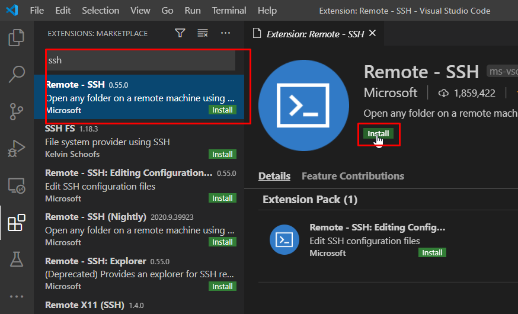Switch to Feature Contributions tab

point(353,176)
